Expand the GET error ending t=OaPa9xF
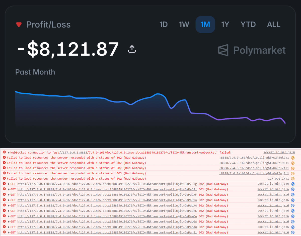Screen dimensions: 301x236 [x=9, y=195]
